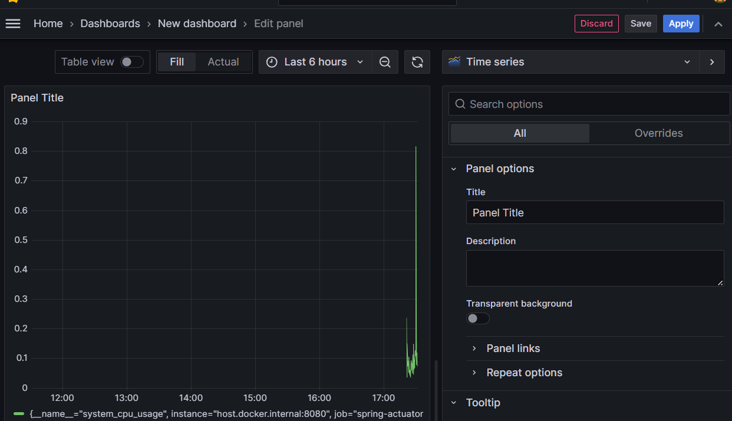The width and height of the screenshot is (732, 421).
Task: Click the system_cpu_usage legend label
Action: click(x=226, y=414)
